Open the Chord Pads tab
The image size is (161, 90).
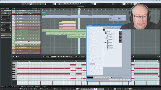click(x=45, y=87)
